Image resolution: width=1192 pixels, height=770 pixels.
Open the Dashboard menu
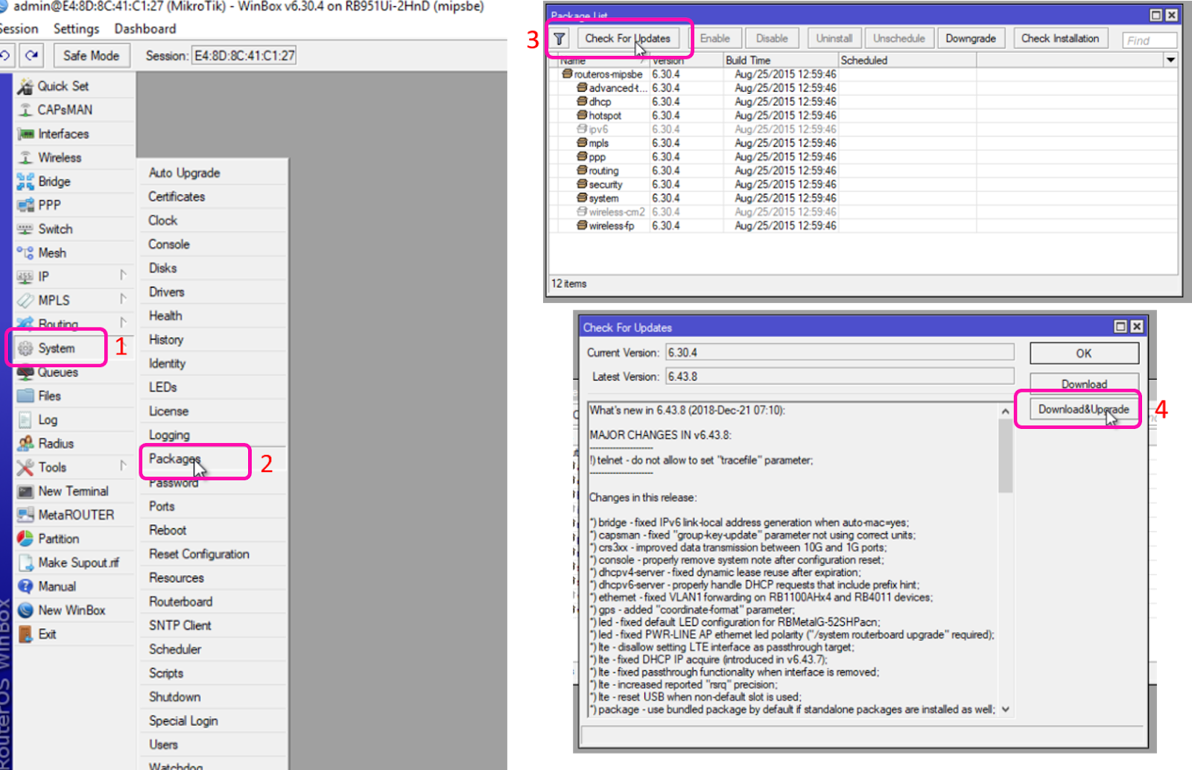click(145, 29)
